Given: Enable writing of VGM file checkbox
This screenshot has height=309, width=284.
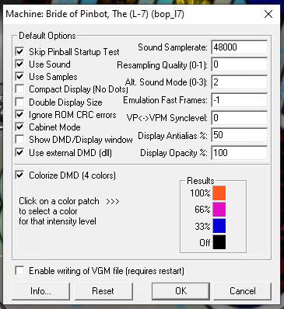Looking at the screenshot, I should point(19,271).
